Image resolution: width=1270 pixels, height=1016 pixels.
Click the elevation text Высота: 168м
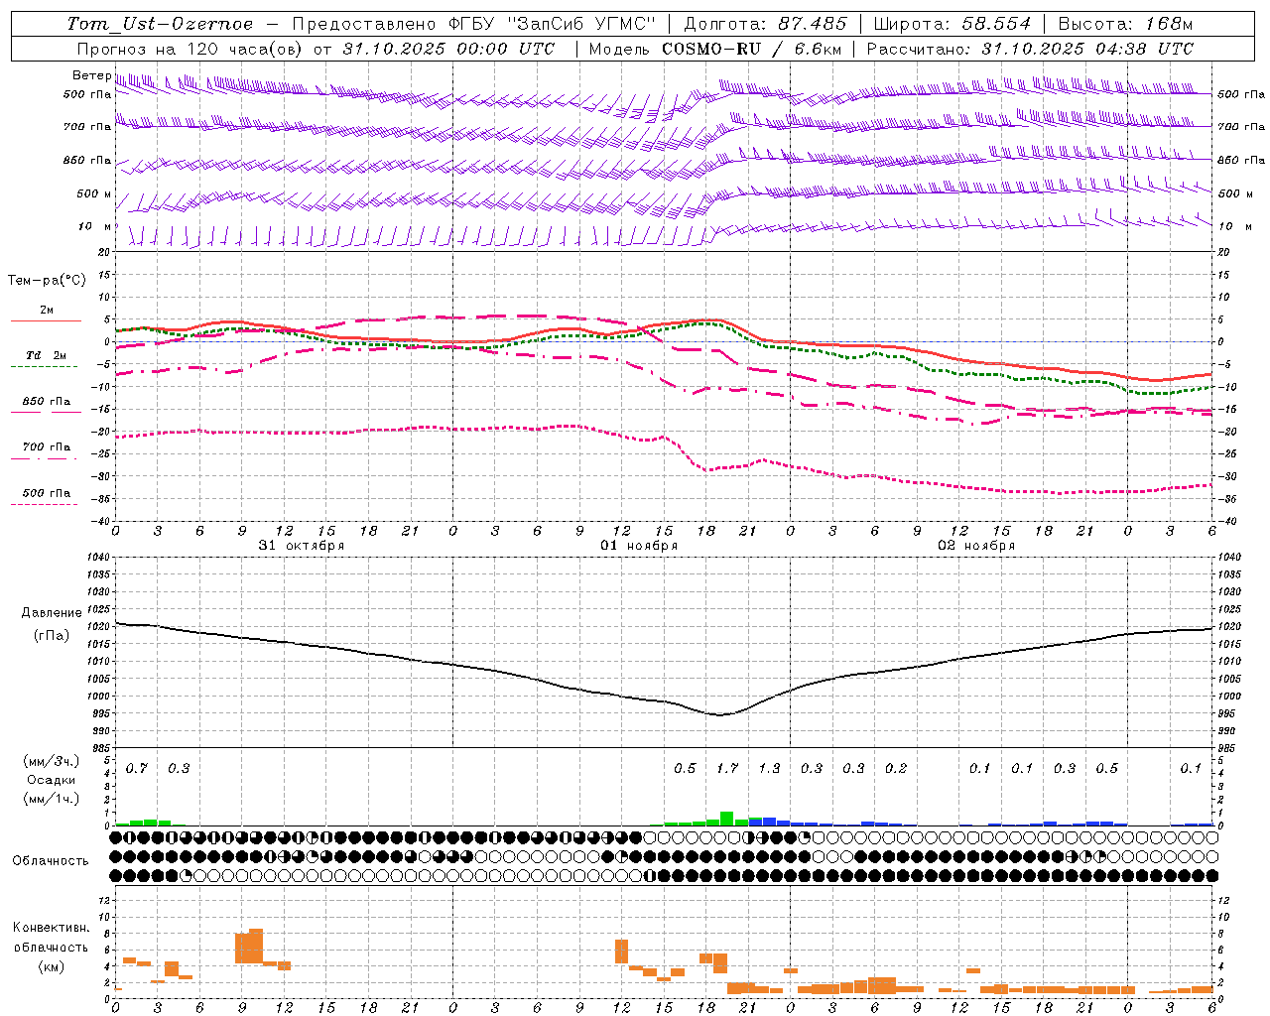click(x=1125, y=24)
